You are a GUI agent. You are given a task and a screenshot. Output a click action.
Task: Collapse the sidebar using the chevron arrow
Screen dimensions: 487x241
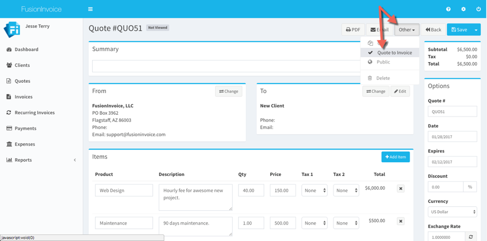tap(74, 160)
